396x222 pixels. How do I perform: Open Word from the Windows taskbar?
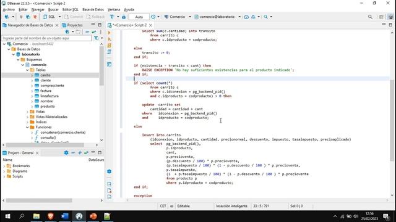click(65, 216)
